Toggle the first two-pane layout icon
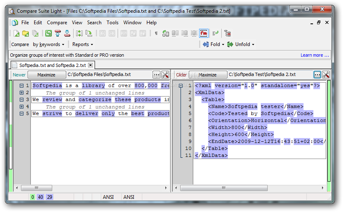The image size is (343, 212). pyautogui.click(x=175, y=33)
